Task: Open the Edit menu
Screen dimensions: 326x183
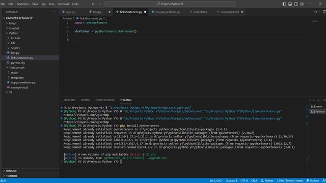Action: (11, 4)
